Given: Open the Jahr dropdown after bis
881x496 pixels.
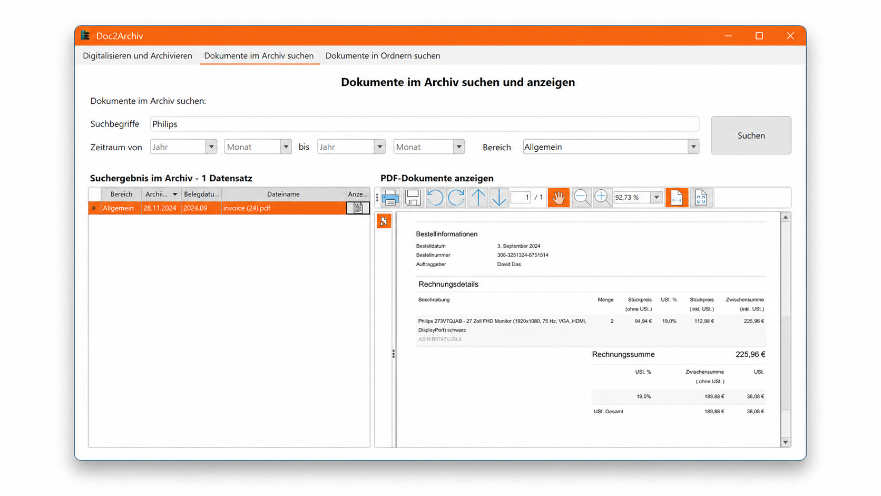Looking at the screenshot, I should (x=379, y=147).
